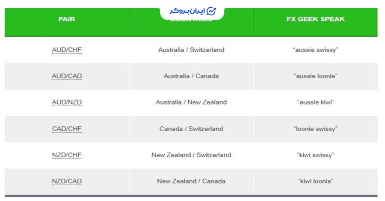
Task: Click the Iran Broker Persian logo text
Action: pos(187,11)
